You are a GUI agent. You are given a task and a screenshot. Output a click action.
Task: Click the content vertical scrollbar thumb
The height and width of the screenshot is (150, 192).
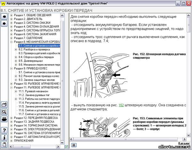click(x=188, y=25)
